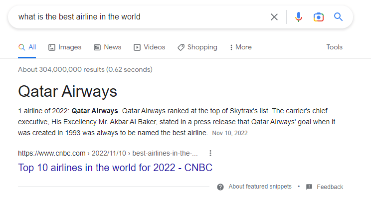Click the Shopping tab tag icon
The image size is (371, 204).
click(x=181, y=47)
